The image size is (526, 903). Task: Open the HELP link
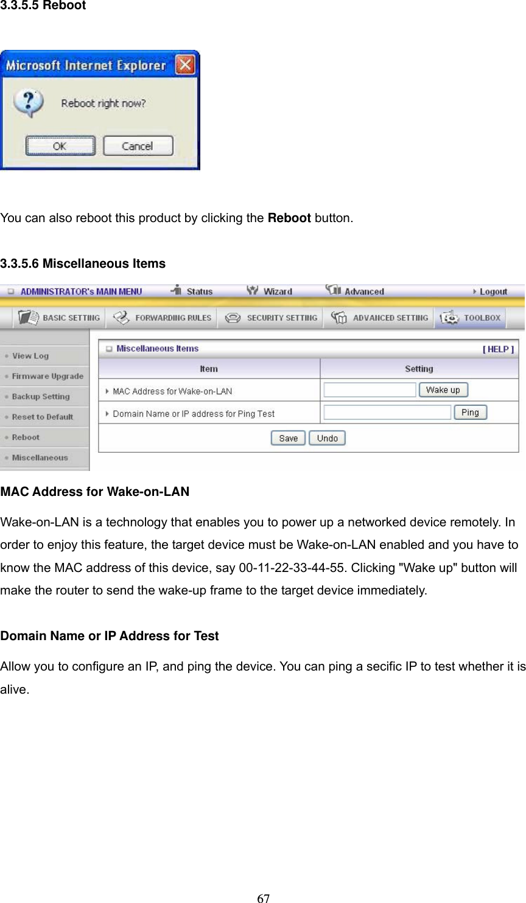(x=499, y=349)
